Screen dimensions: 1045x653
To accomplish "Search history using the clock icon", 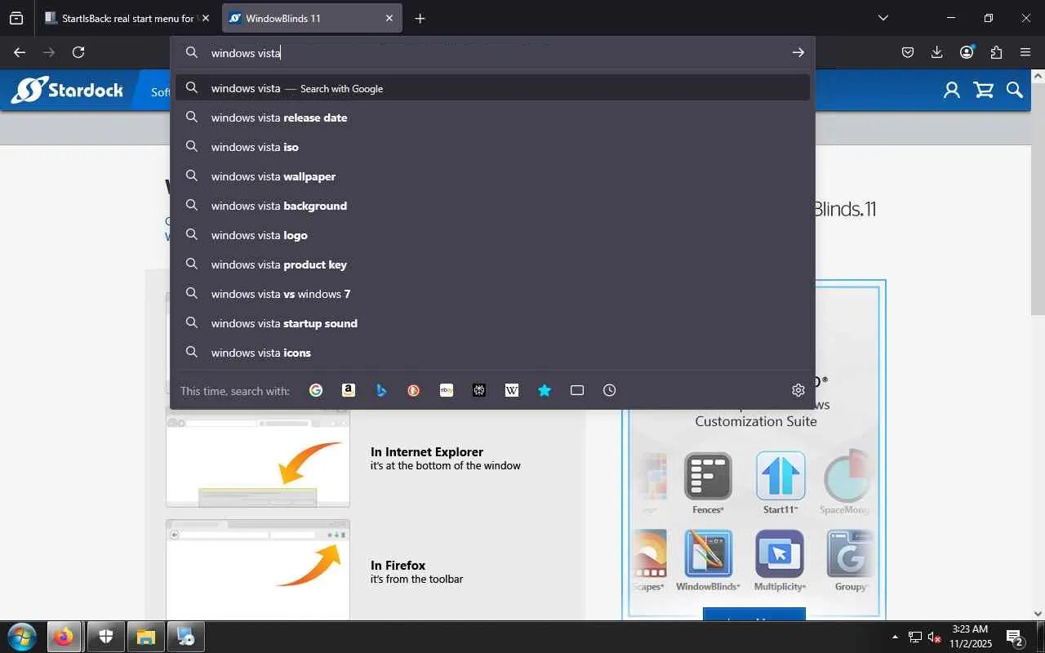I will coord(610,390).
